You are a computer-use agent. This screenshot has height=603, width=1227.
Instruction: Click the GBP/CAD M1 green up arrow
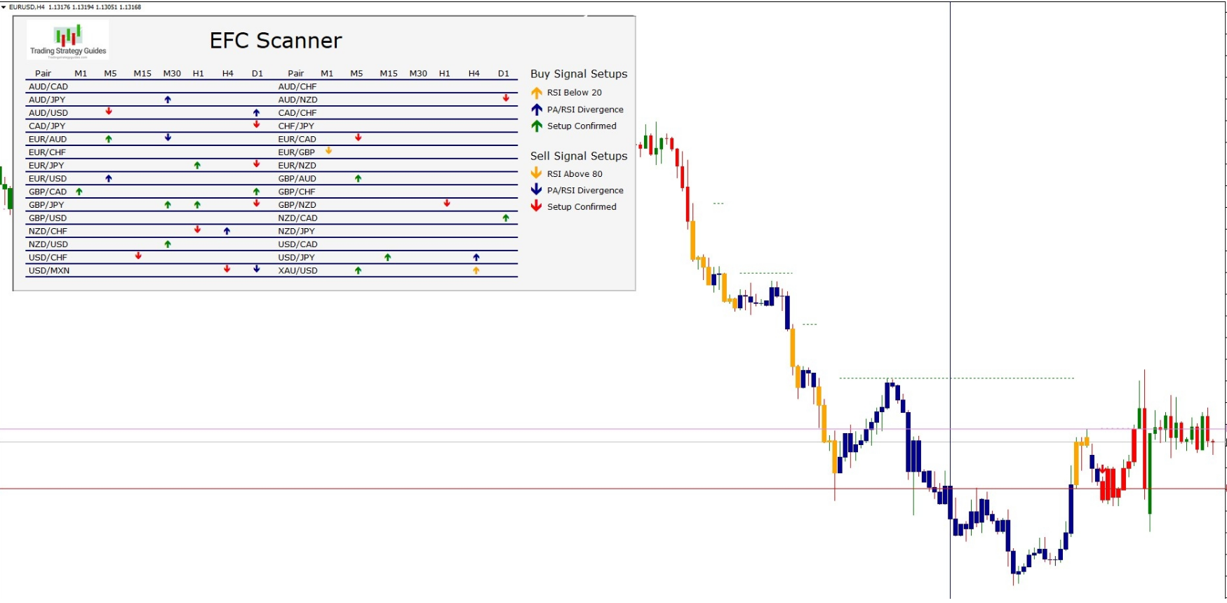[79, 192]
